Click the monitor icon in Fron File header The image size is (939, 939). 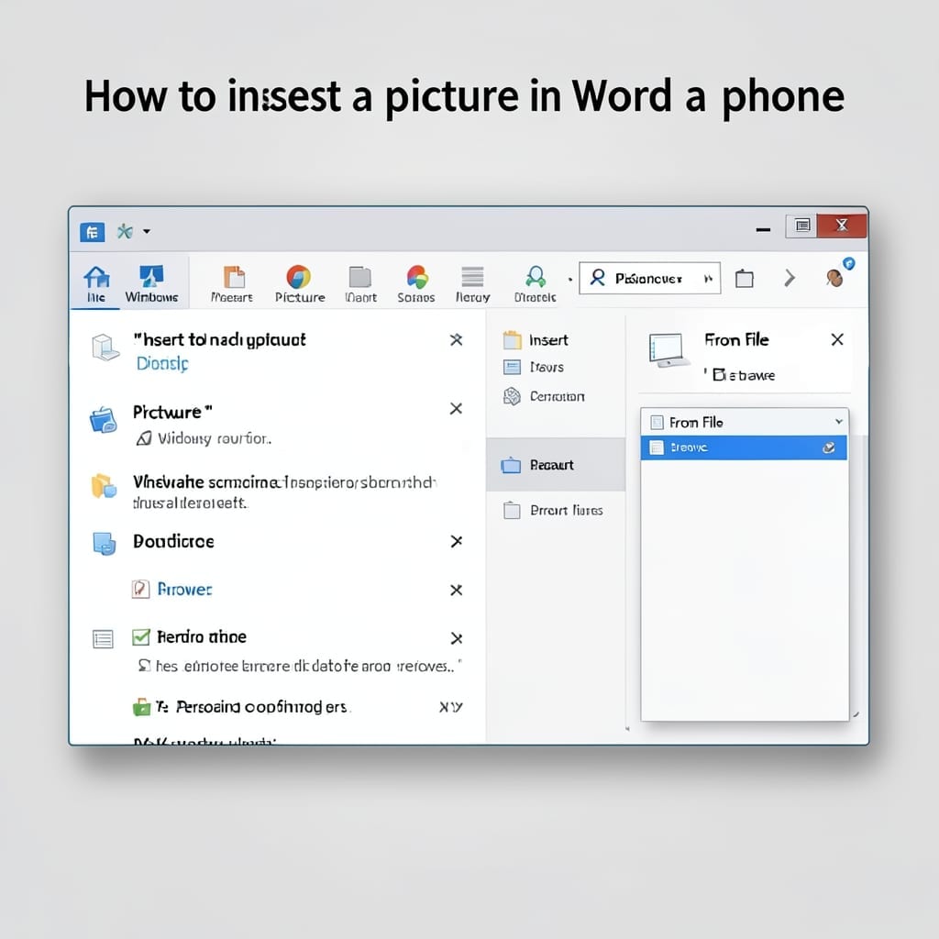coord(668,350)
